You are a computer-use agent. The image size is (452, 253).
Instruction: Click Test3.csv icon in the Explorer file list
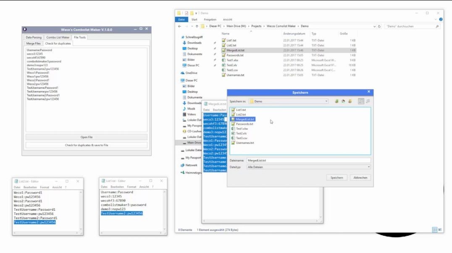(223, 70)
